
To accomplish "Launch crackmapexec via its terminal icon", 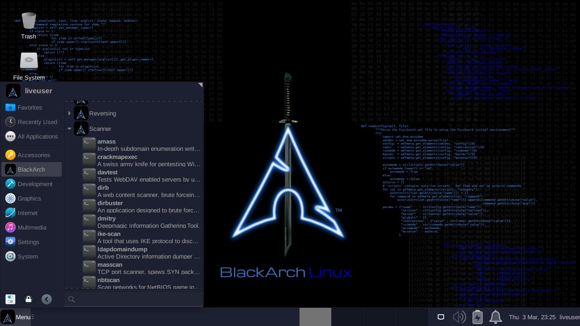I will click(x=89, y=160).
